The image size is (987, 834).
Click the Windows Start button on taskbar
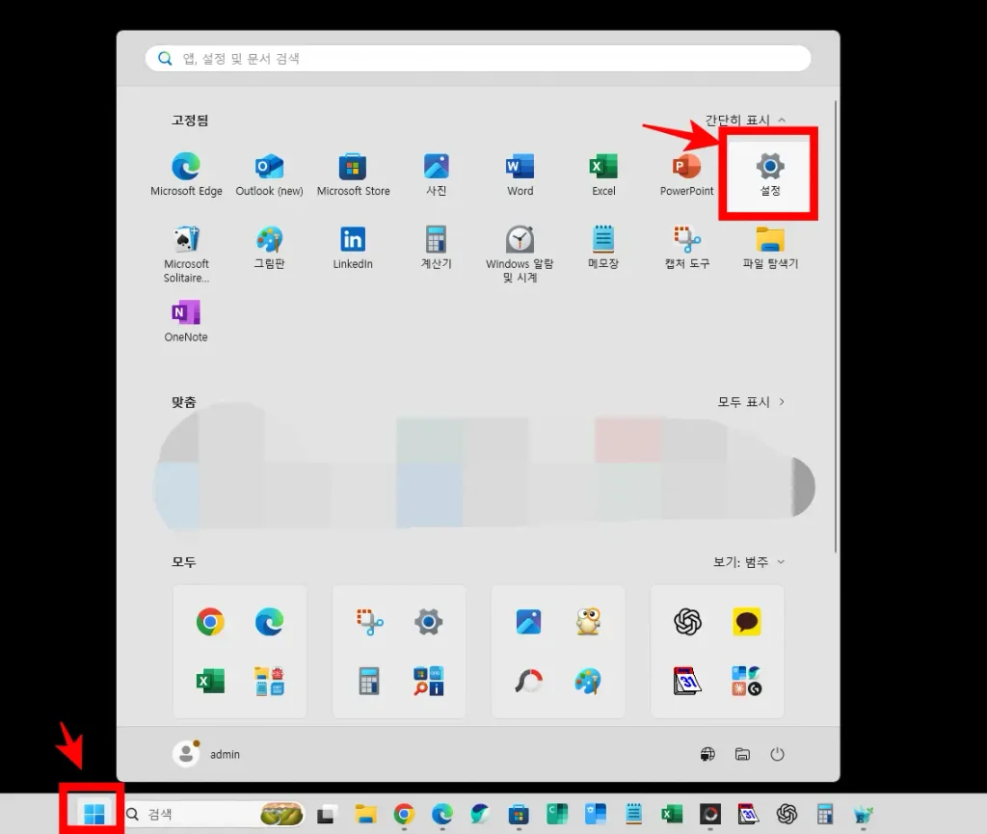coord(94,814)
